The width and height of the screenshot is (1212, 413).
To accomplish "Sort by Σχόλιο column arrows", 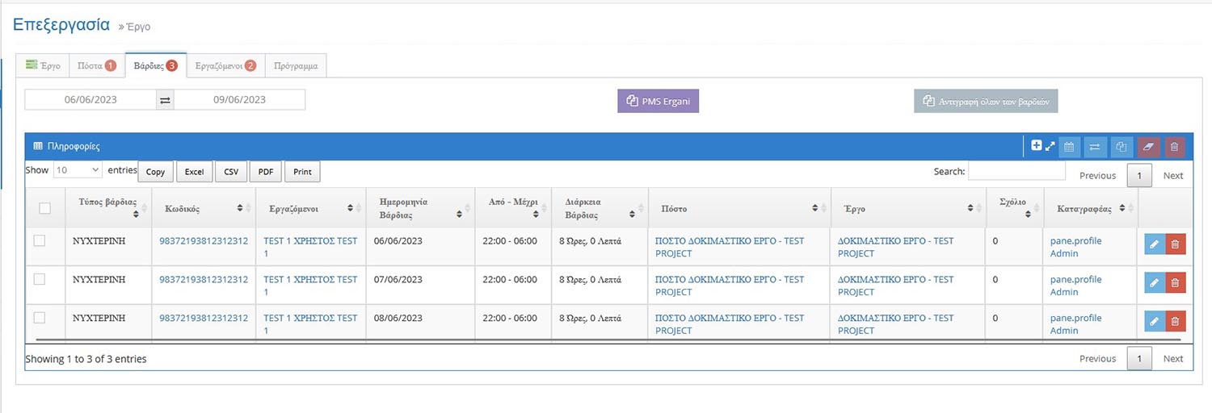I will click(x=1029, y=215).
